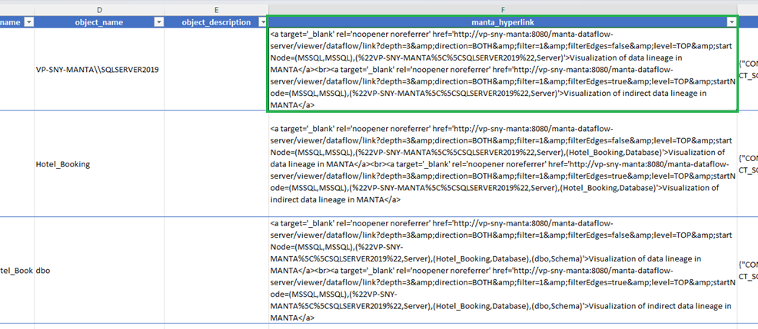Open the object_description filter dropdown
This screenshot has width=758, height=329.
tap(261, 22)
